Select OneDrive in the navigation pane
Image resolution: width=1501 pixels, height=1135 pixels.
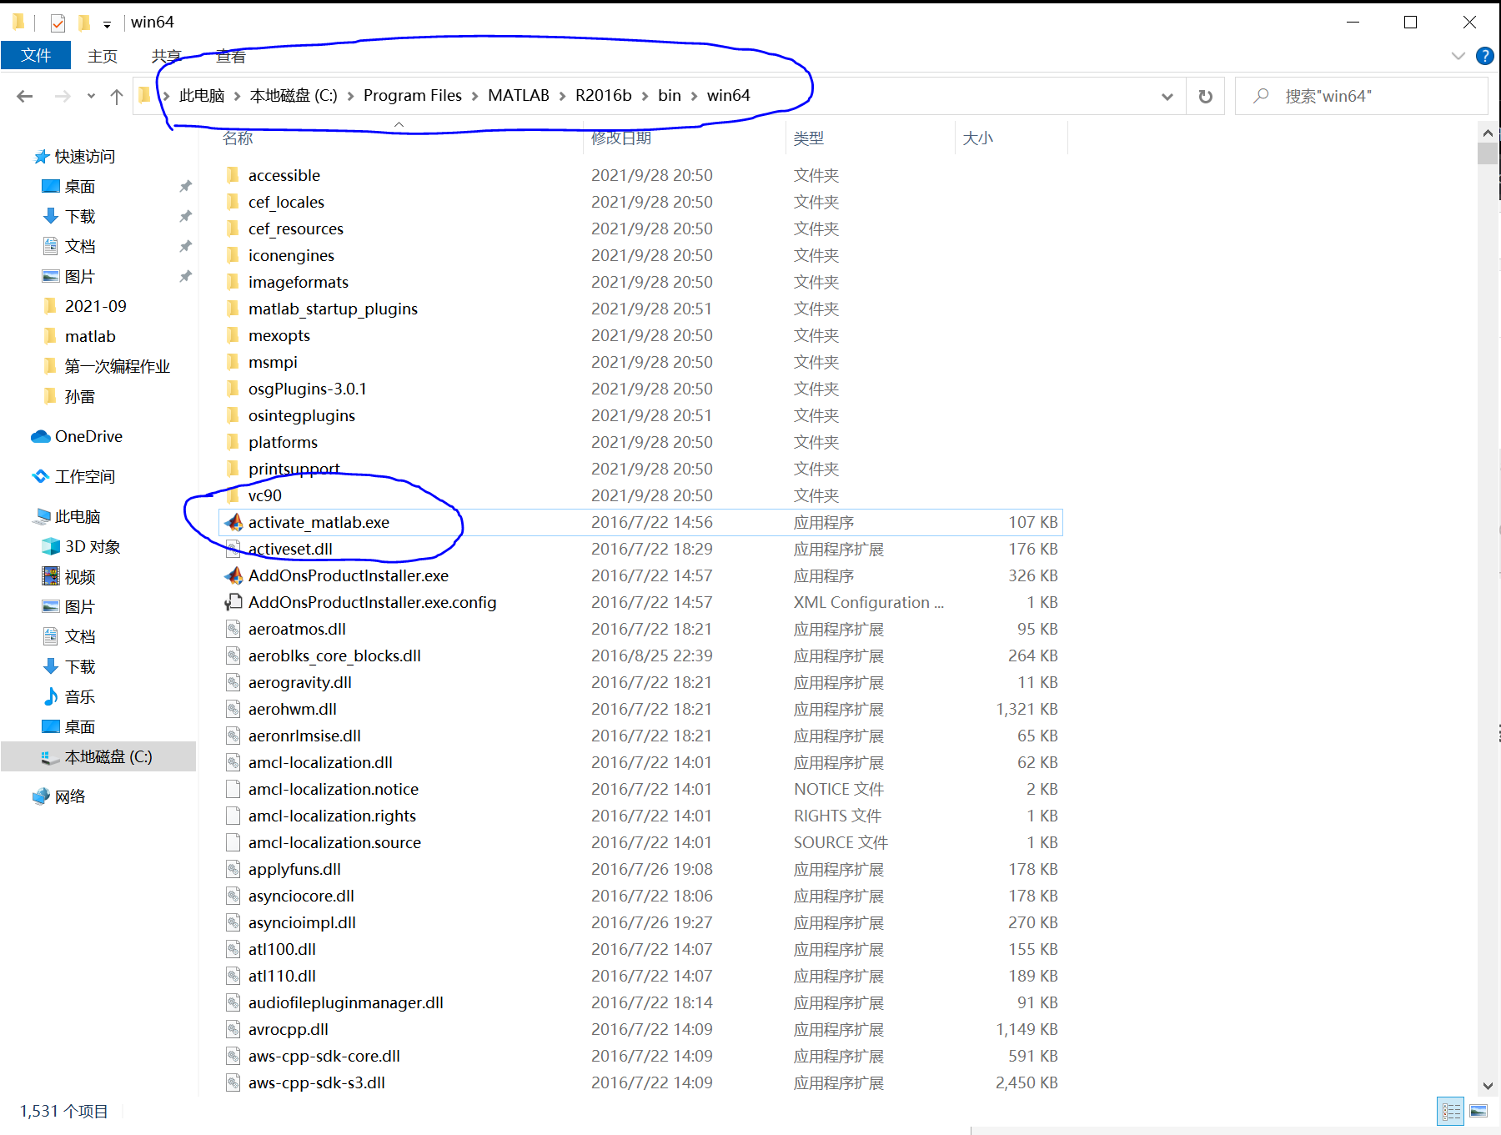(x=88, y=437)
